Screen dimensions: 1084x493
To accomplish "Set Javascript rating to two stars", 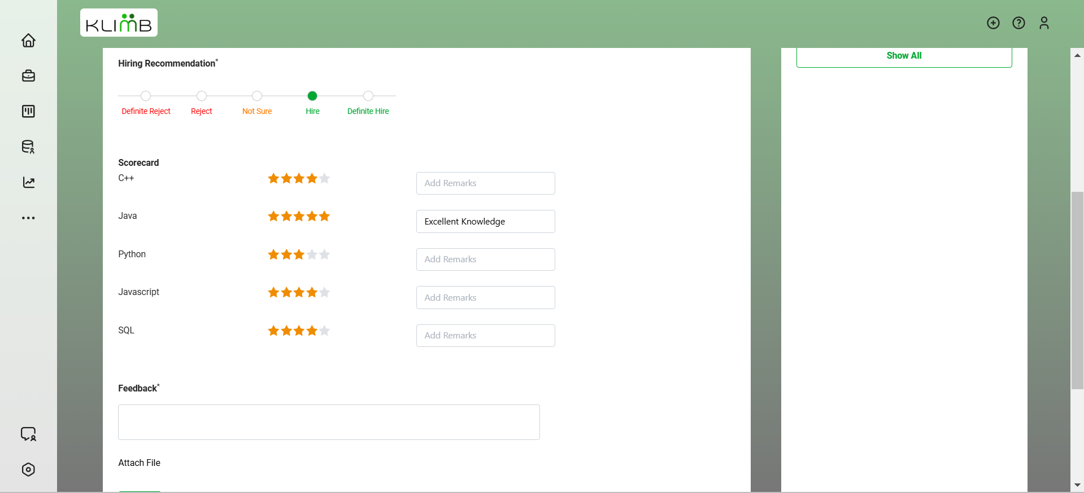I will coord(286,292).
